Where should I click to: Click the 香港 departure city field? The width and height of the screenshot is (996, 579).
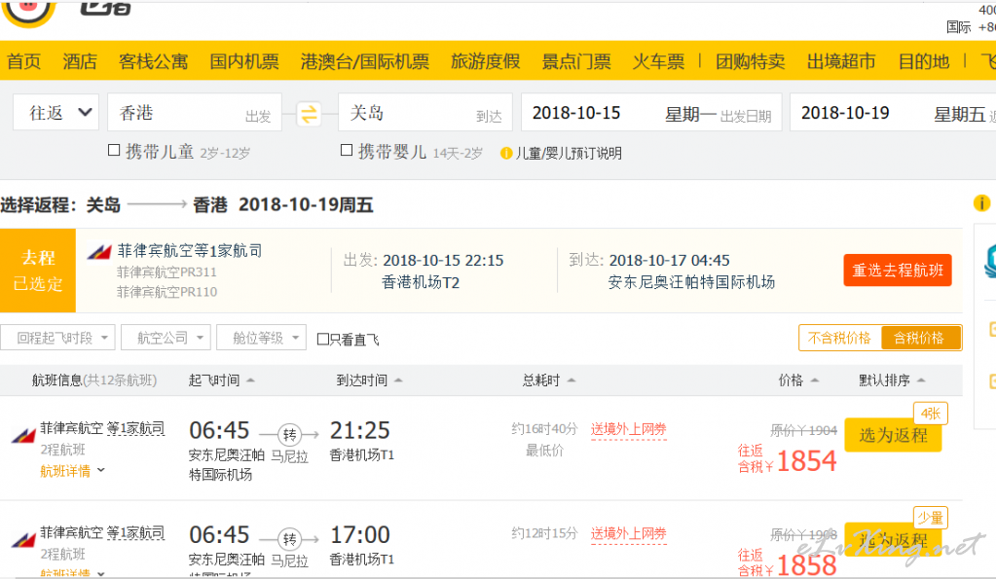(x=195, y=112)
